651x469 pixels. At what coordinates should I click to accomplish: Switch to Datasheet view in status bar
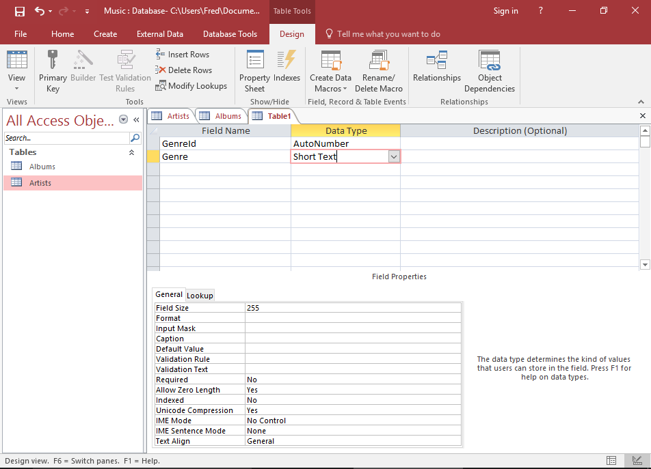tap(611, 461)
